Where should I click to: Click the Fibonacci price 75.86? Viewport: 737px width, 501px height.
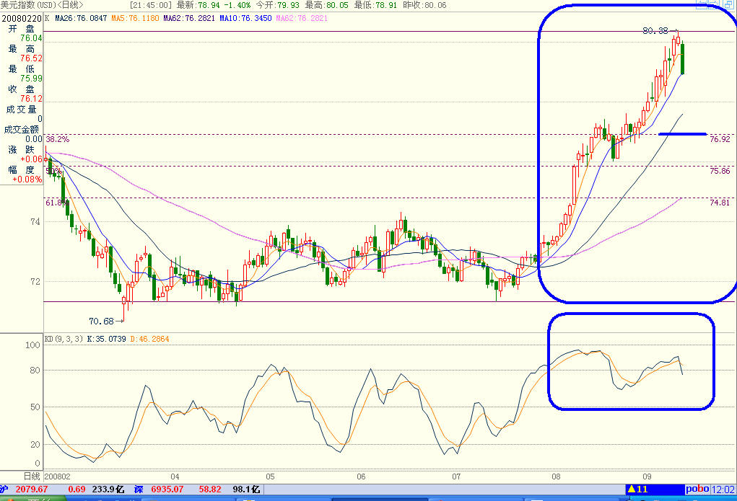click(720, 171)
